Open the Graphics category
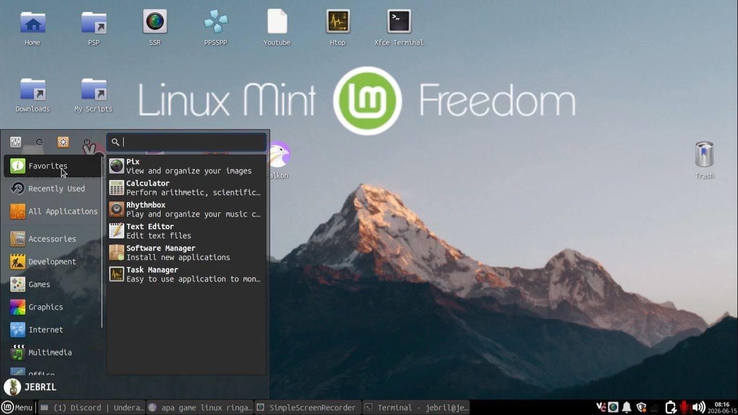The width and height of the screenshot is (738, 415). [52, 307]
